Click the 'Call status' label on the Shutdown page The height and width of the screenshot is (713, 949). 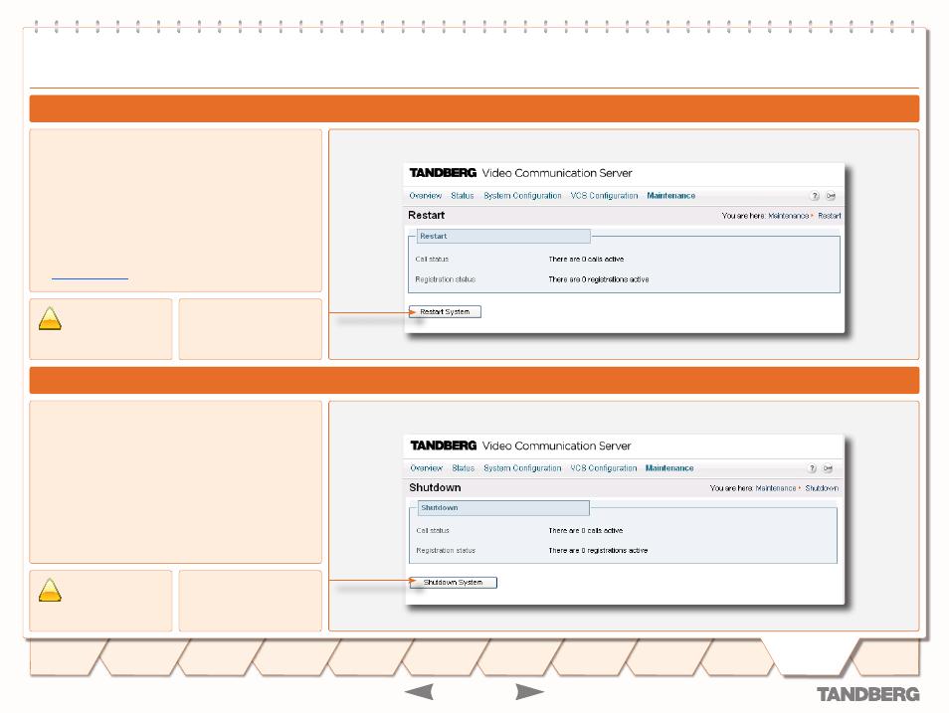point(433,531)
